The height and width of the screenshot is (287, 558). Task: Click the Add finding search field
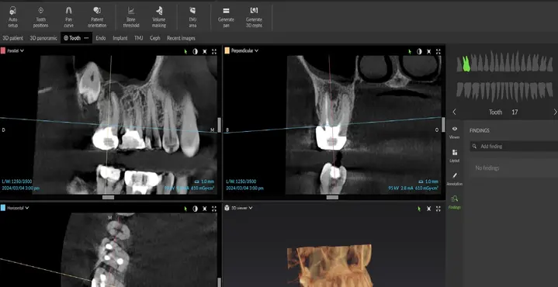click(x=514, y=146)
